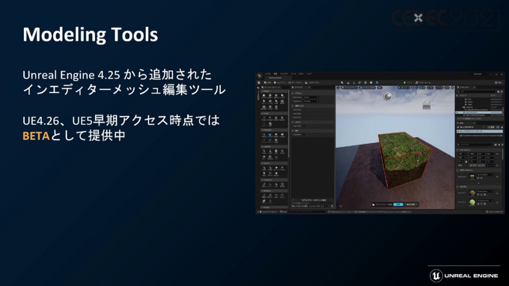Open the 編集 menu
Viewport: 509px width, 286px height.
pos(275,73)
